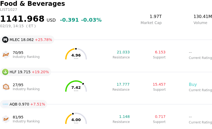Click the Food & Beverages heading
212x129 pixels.
click(33, 4)
